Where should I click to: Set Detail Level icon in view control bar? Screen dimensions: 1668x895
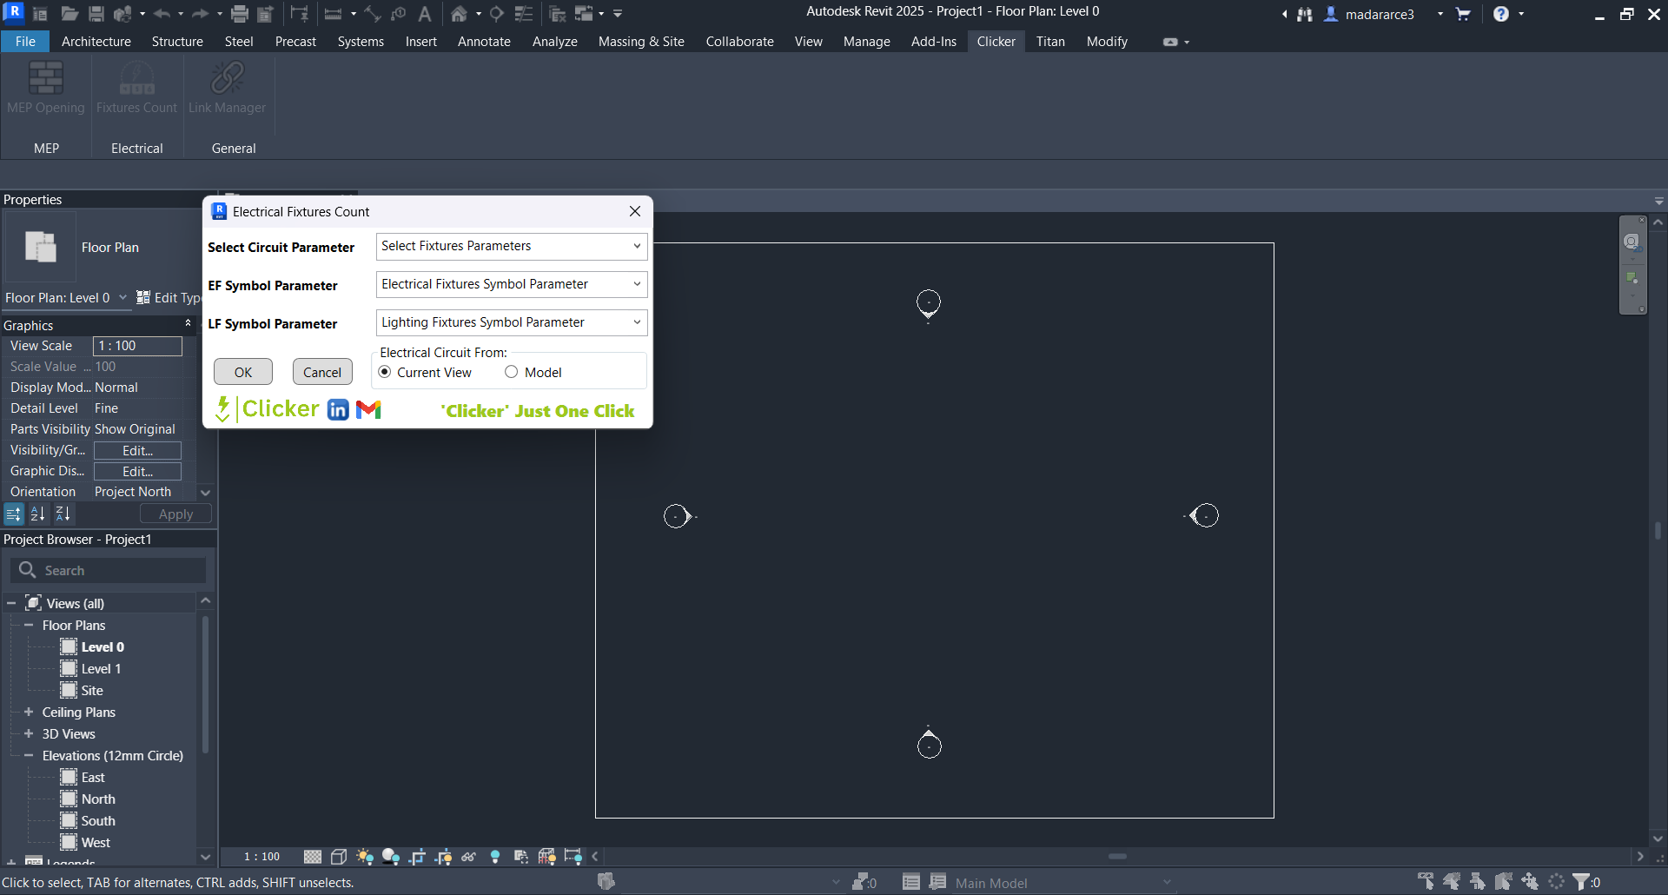[313, 857]
